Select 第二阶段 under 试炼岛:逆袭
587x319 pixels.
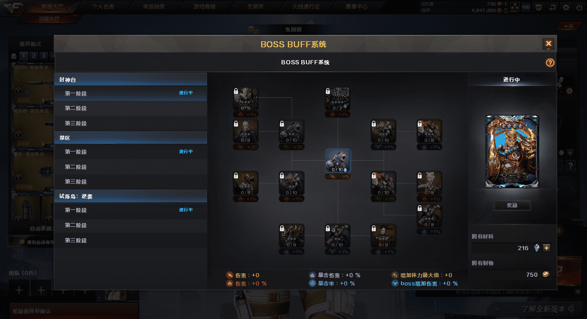click(130, 225)
